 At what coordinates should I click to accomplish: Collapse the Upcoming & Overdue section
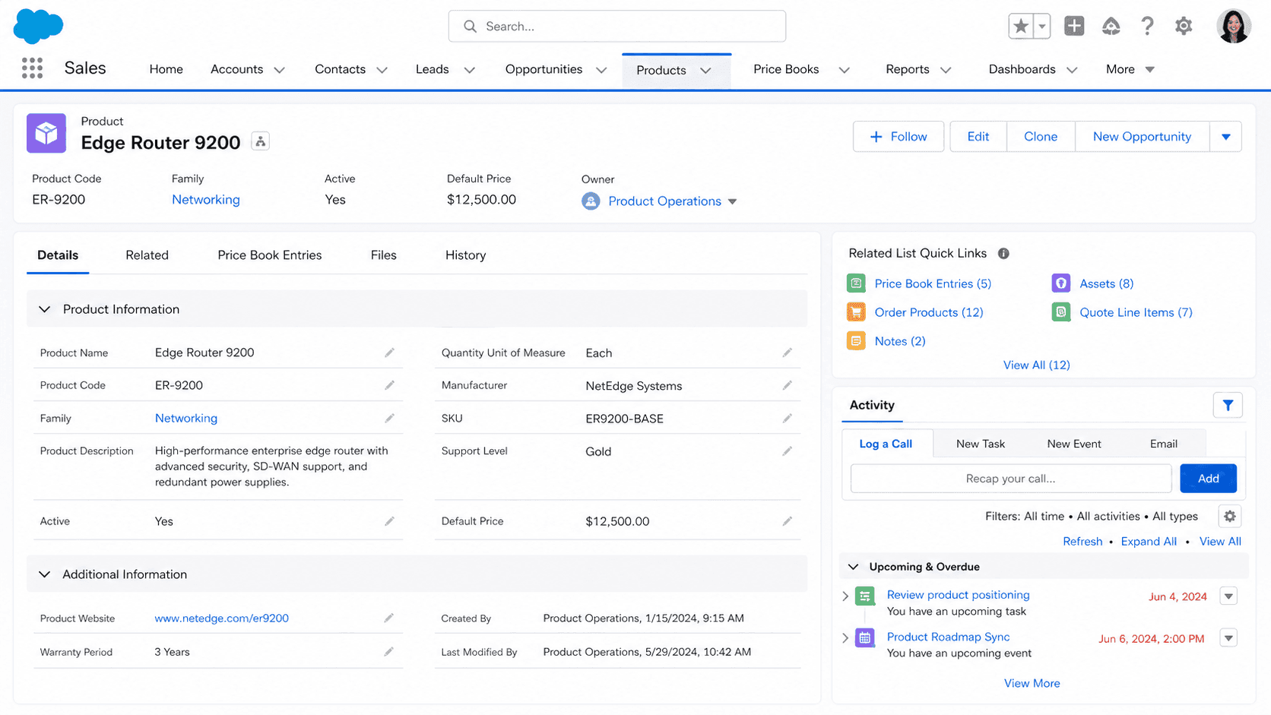point(853,567)
